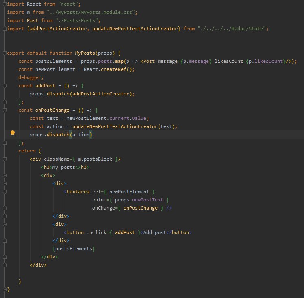Screen dimensions: 304x298
Task: Collapse imports at the 'import React' line
Action: (4, 4)
